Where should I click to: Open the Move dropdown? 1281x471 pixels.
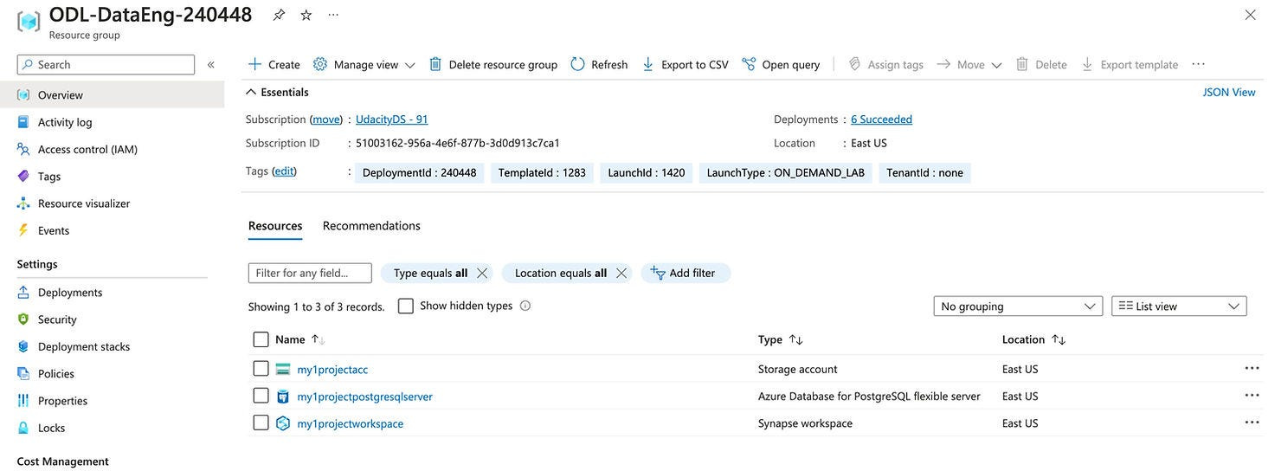pyautogui.click(x=969, y=65)
